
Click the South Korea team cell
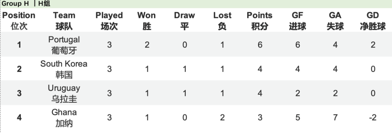64,69
